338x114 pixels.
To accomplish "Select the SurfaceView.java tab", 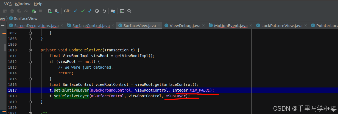I will tap(139, 26).
